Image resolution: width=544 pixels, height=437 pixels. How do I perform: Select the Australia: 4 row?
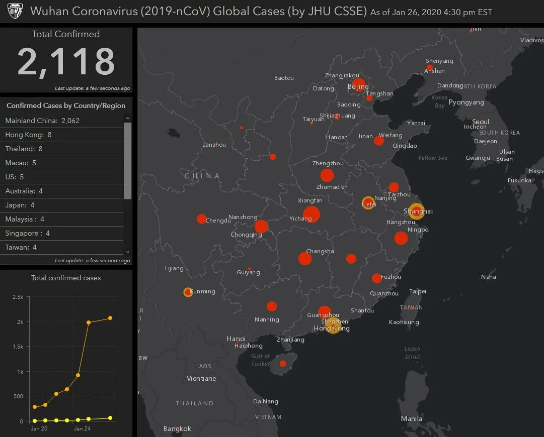pyautogui.click(x=62, y=191)
